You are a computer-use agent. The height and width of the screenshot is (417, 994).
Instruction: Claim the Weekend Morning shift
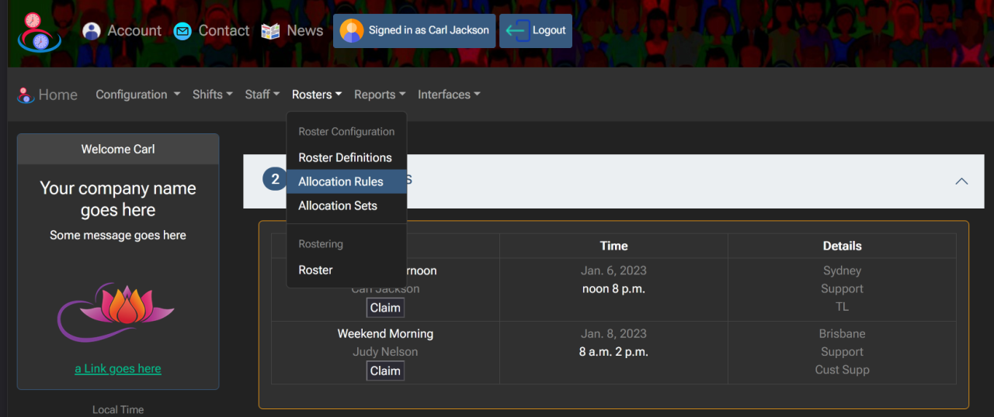385,370
